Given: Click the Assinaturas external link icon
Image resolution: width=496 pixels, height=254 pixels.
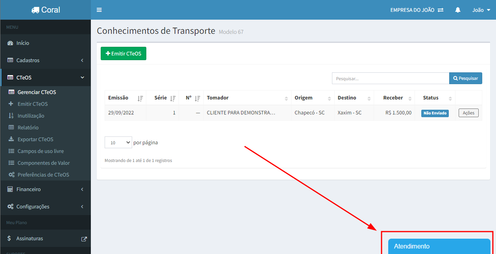Looking at the screenshot, I should point(84,239).
